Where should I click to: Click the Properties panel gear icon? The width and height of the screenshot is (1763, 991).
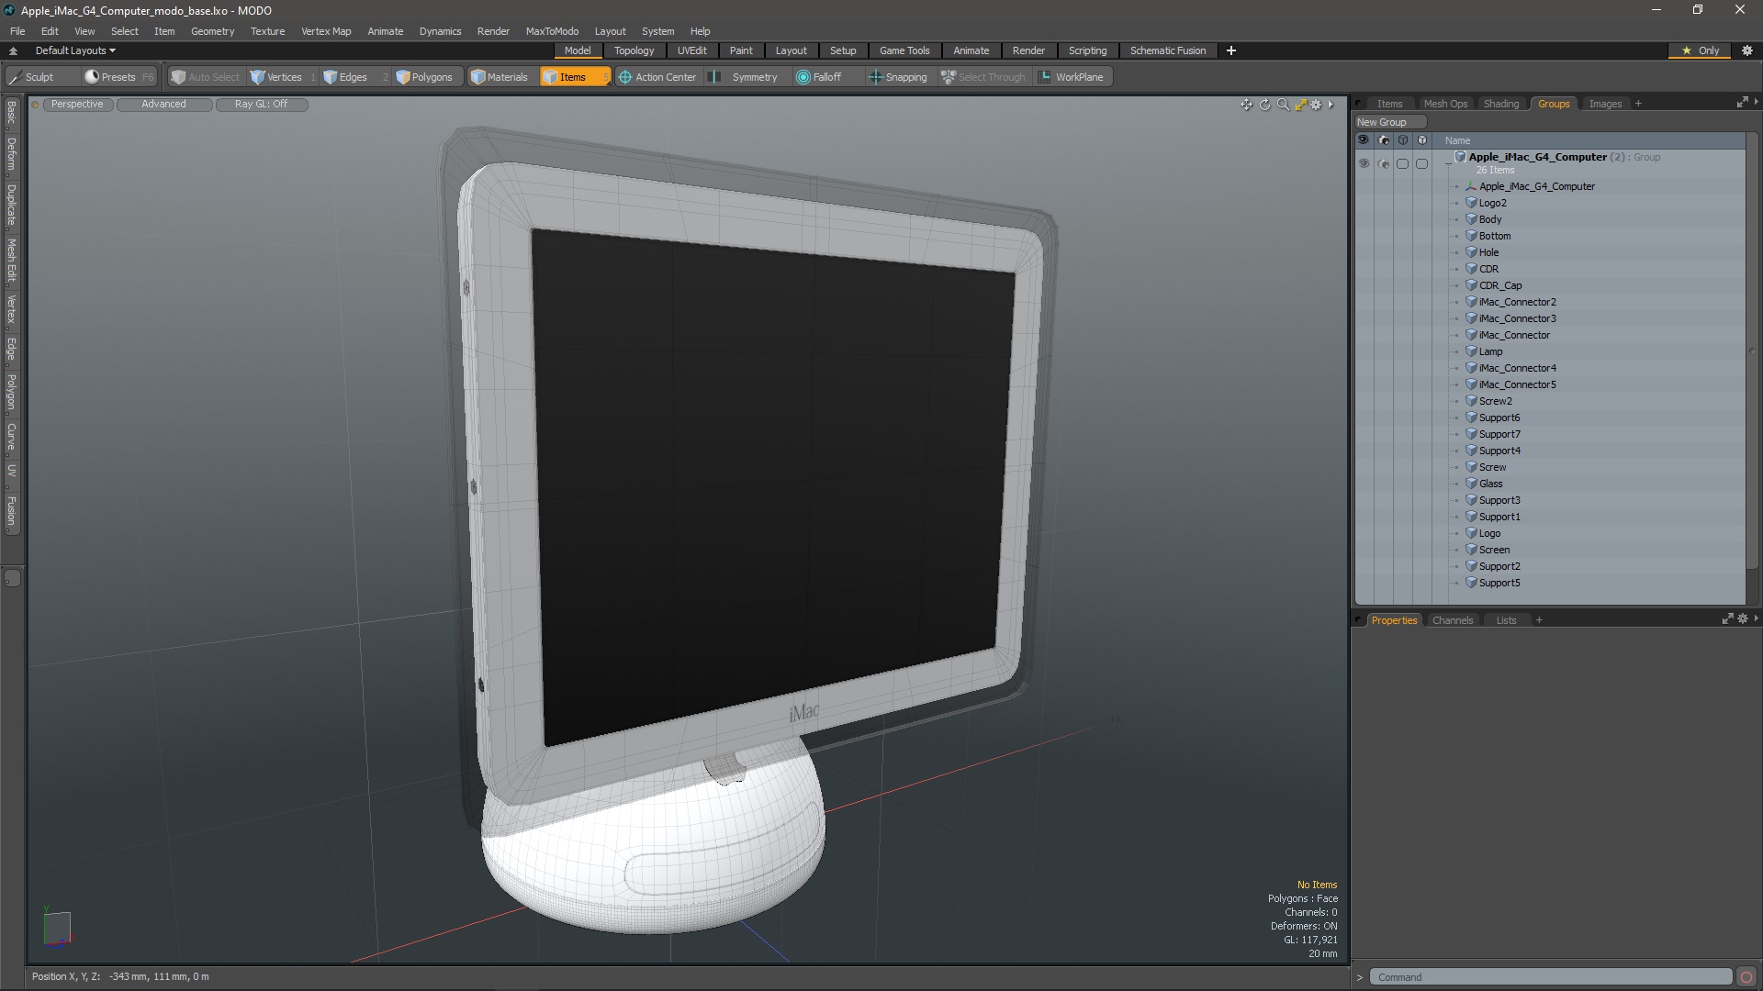[x=1743, y=619]
